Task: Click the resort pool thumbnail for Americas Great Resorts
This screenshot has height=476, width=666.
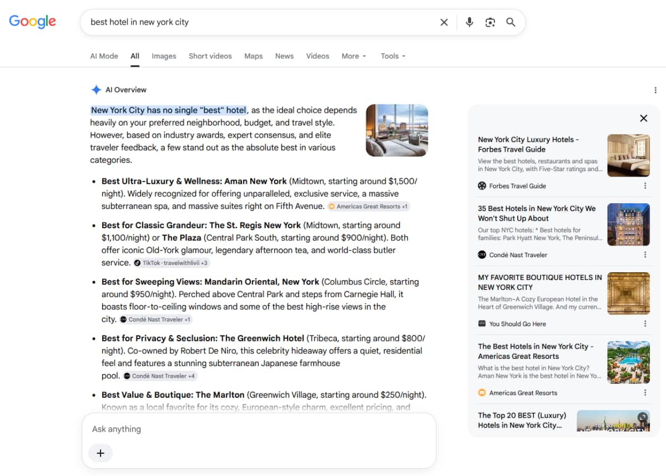Action: [x=628, y=362]
